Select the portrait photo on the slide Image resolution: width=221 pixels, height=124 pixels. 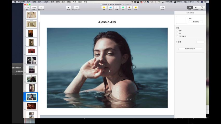click(107, 68)
